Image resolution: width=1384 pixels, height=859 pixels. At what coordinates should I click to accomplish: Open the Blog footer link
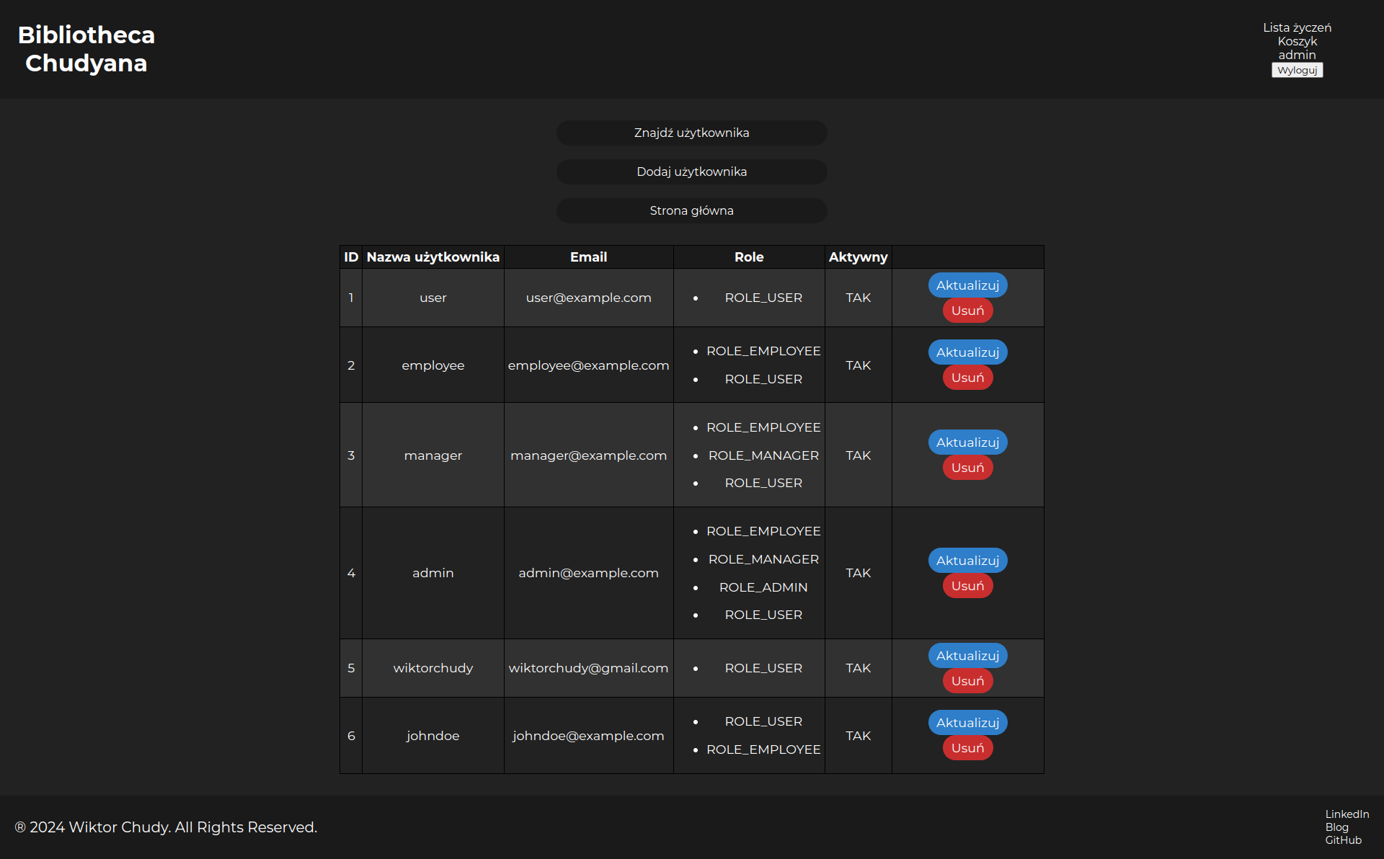point(1336,827)
